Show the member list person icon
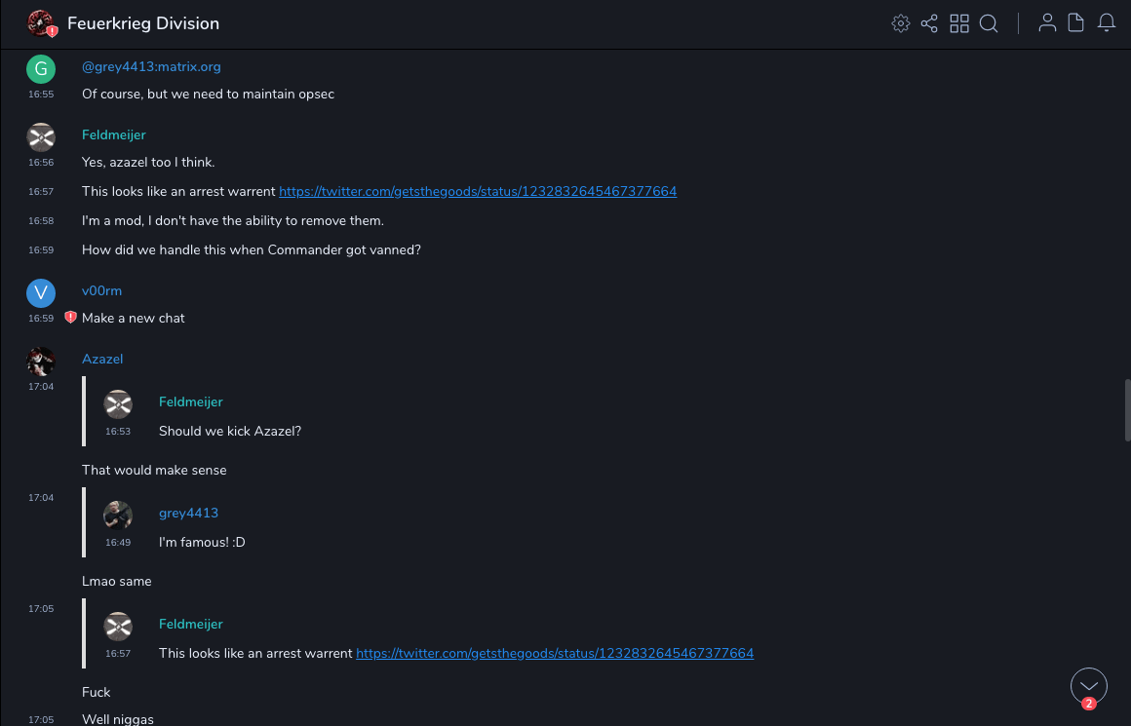Screen dimensions: 1131x726 tap(1047, 23)
